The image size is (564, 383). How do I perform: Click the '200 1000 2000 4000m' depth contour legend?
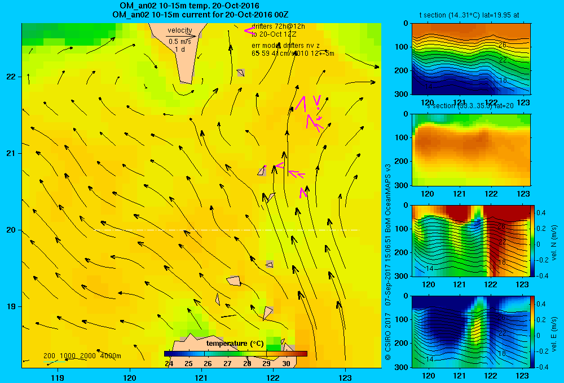pyautogui.click(x=82, y=356)
